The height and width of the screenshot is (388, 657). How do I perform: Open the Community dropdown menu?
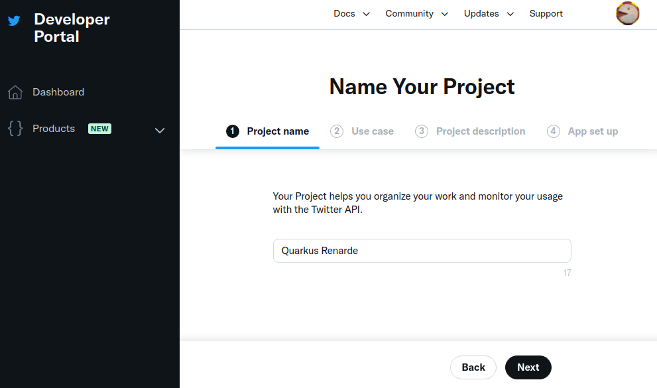coord(416,13)
